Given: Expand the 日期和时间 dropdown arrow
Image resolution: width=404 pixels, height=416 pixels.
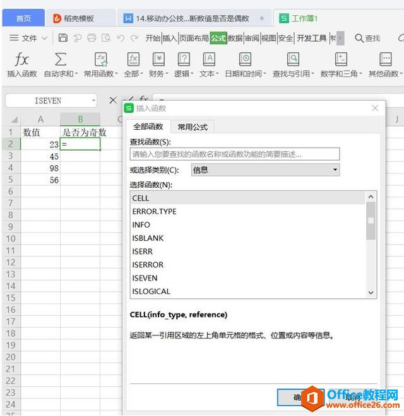Looking at the screenshot, I should point(264,74).
